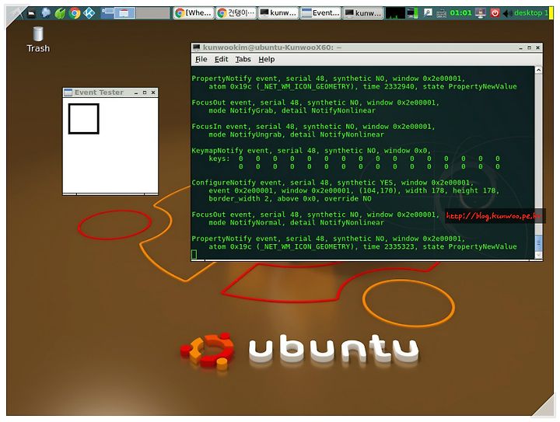
Task: Click the terminal scrollbar down arrow
Action: pos(538,255)
